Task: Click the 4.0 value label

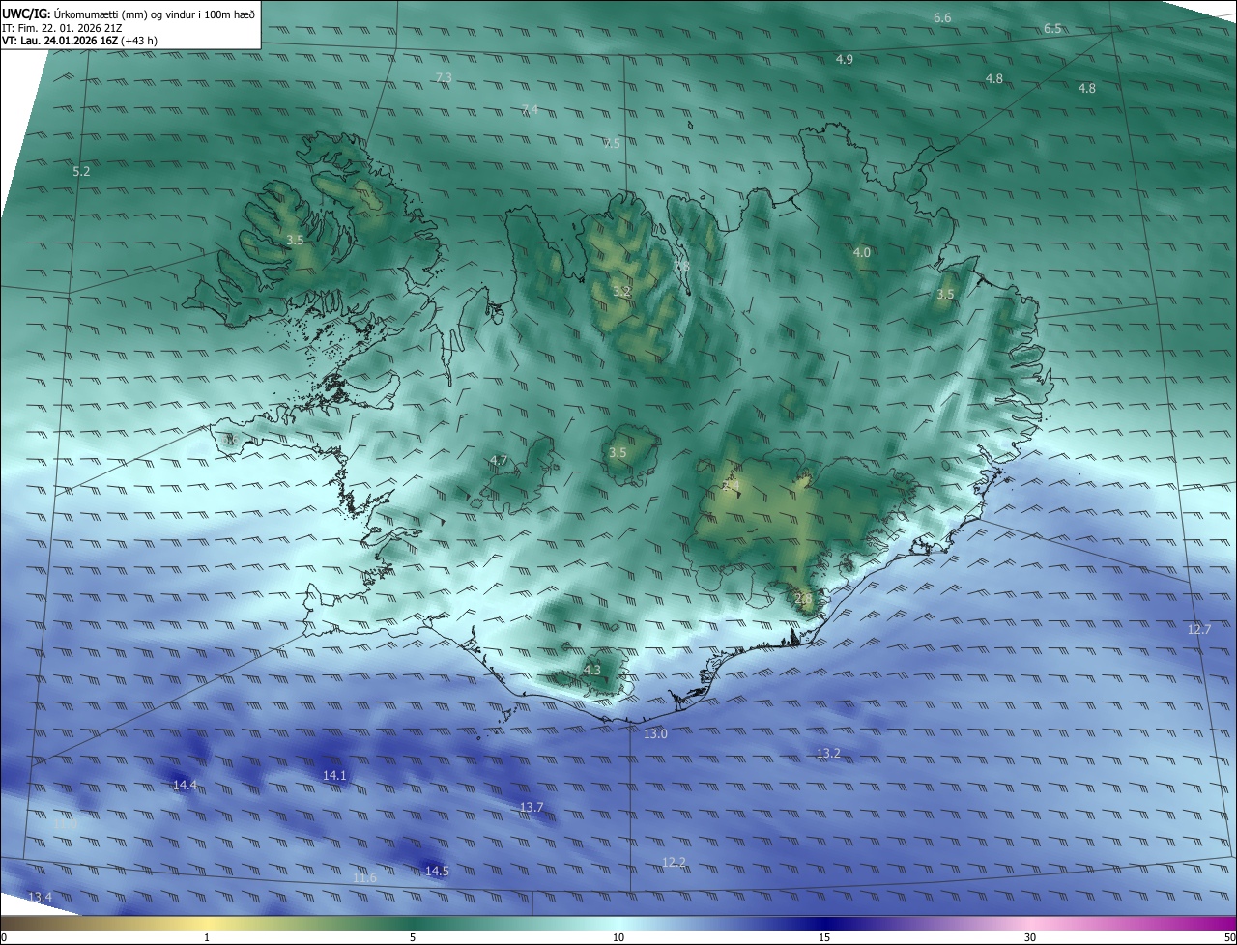Action: (861, 253)
